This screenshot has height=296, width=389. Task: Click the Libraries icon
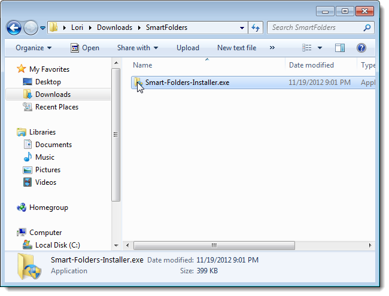tap(22, 132)
